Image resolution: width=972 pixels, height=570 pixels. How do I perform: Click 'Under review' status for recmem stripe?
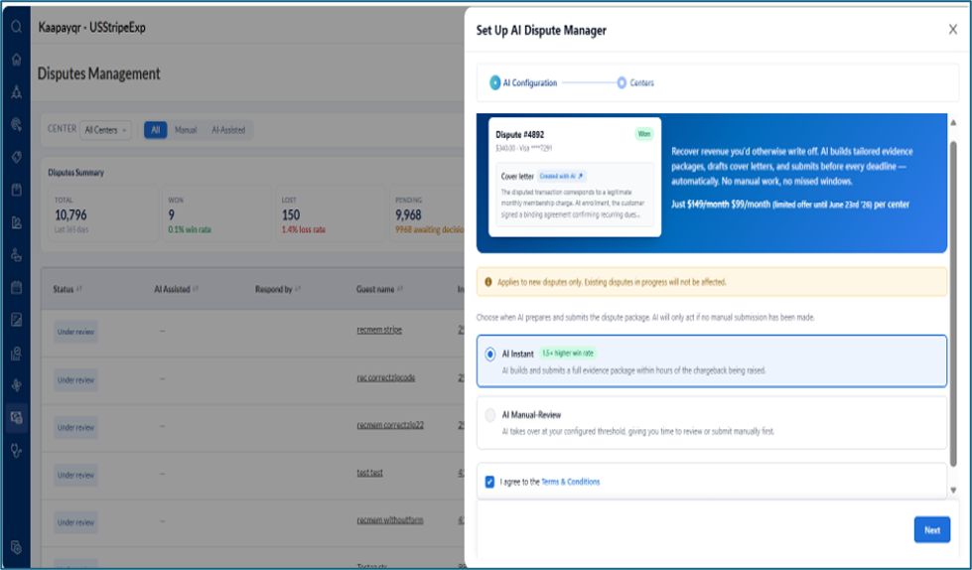click(x=75, y=332)
